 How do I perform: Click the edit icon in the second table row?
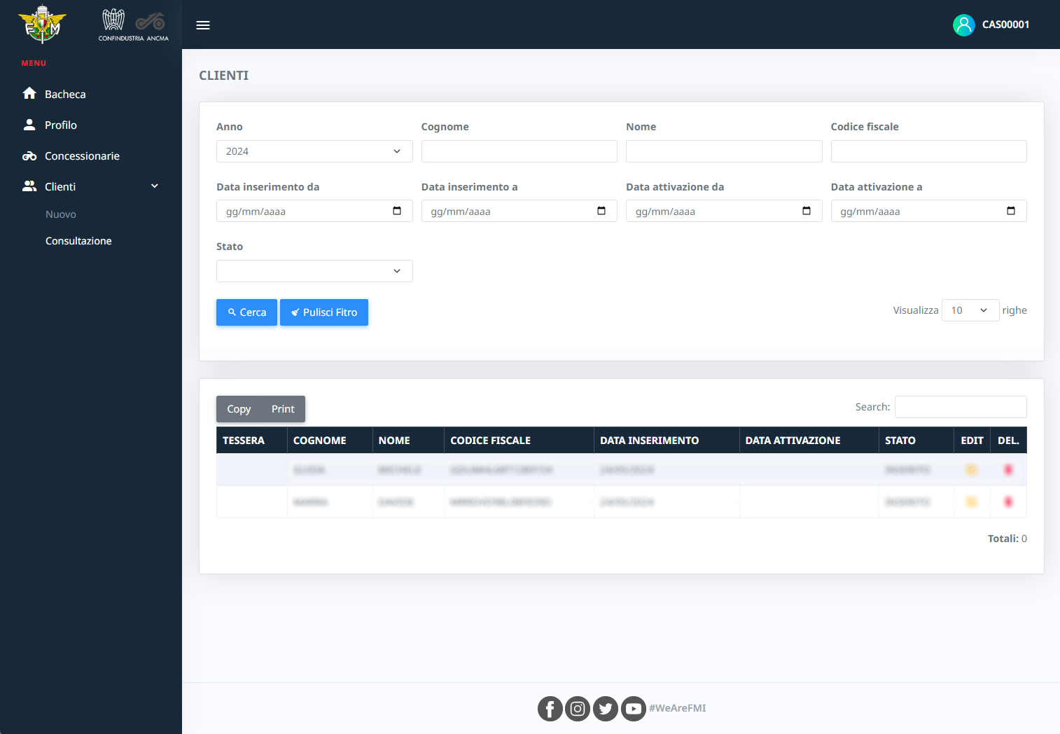click(972, 501)
